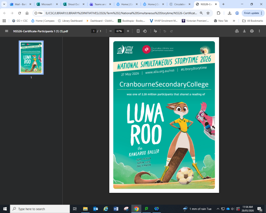Open the All Bookmarks folder
266x213 pixels.
253,21
